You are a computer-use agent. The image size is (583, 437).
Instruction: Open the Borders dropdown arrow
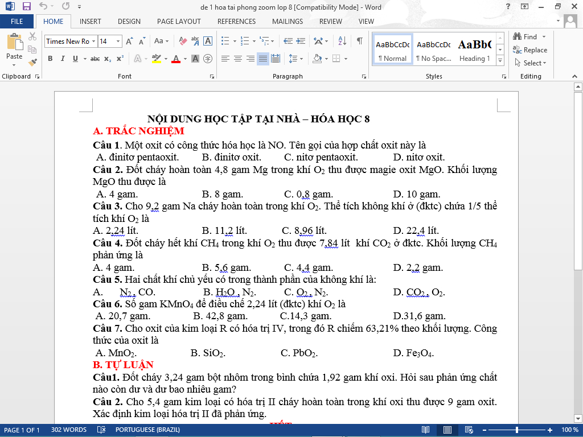pyautogui.click(x=346, y=59)
